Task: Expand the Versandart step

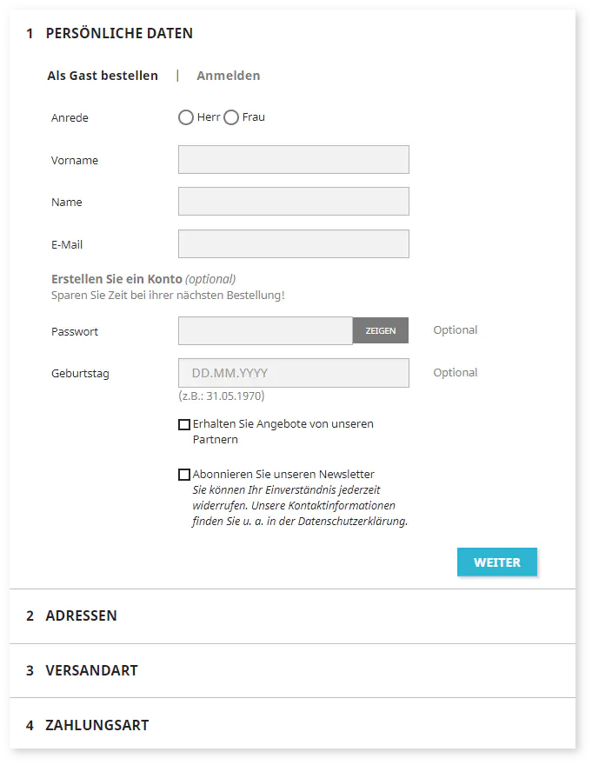Action: [91, 670]
